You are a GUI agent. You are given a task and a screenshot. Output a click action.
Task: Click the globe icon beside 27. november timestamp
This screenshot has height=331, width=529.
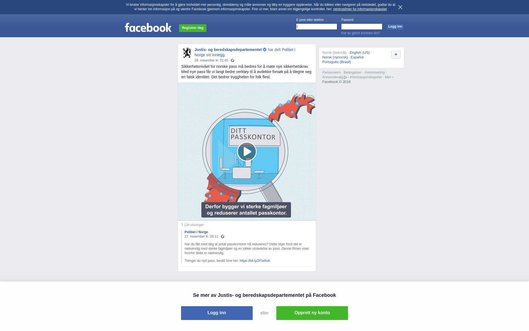[223, 236]
